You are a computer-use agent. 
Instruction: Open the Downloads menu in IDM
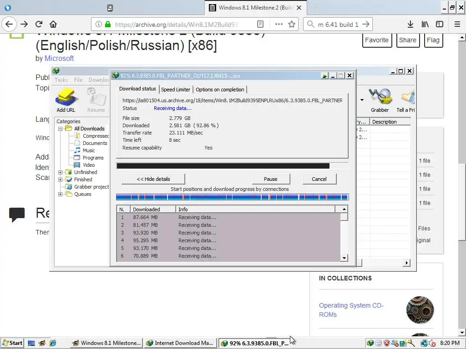[99, 80]
